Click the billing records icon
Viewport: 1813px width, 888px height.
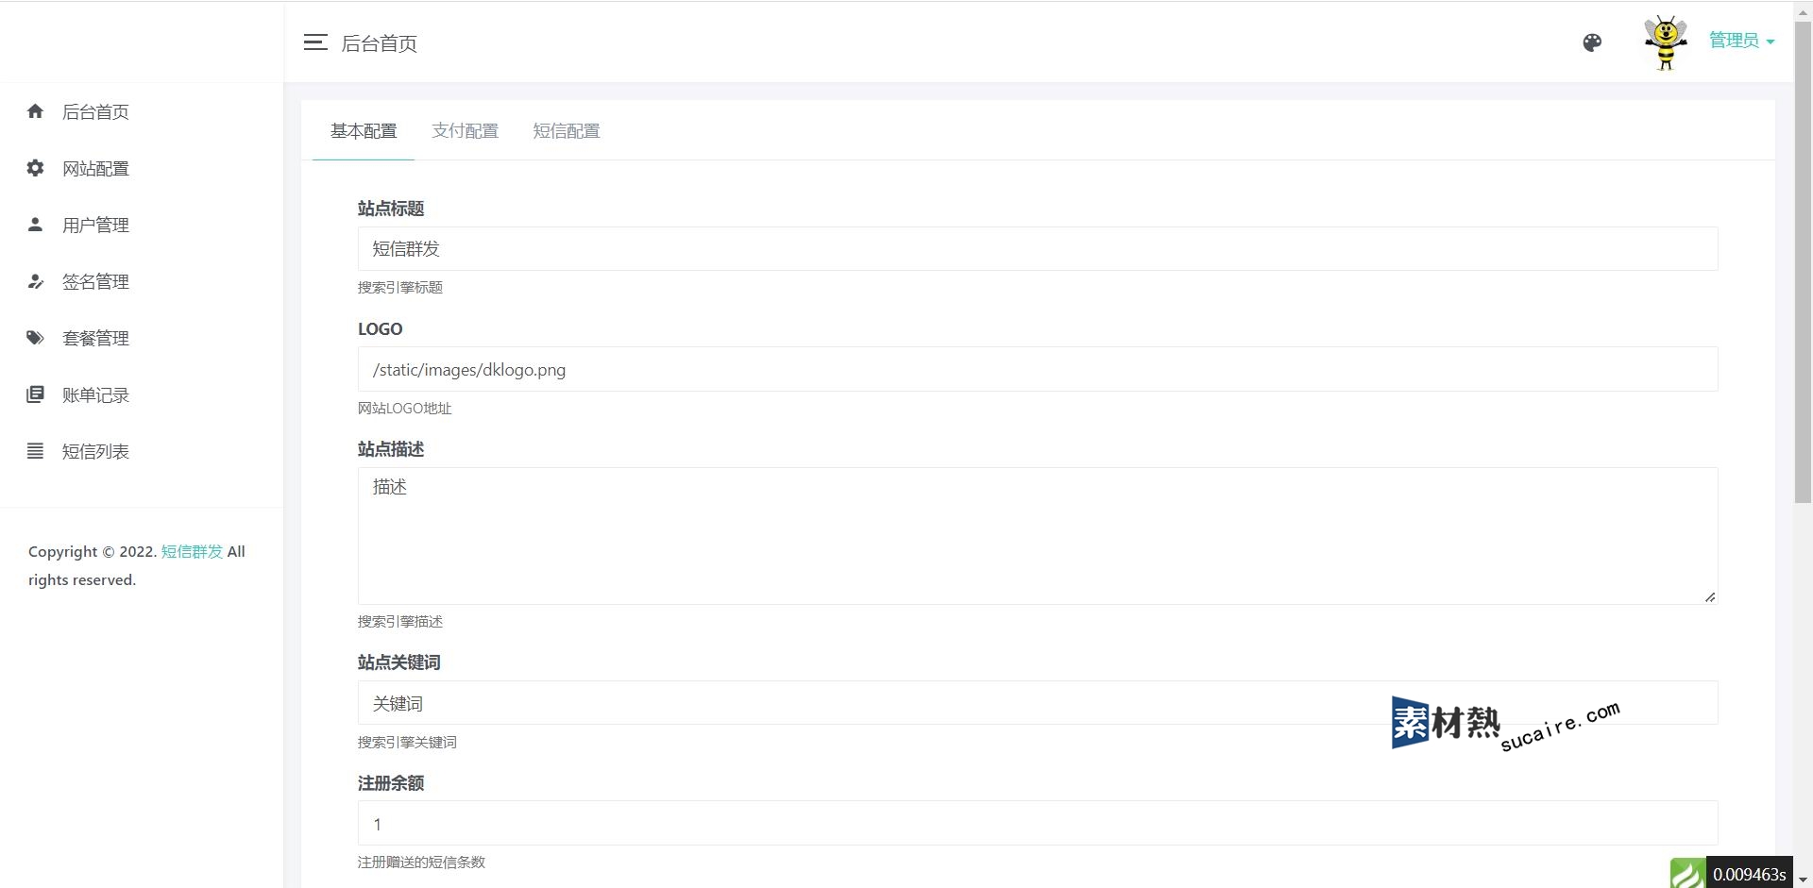click(x=35, y=394)
